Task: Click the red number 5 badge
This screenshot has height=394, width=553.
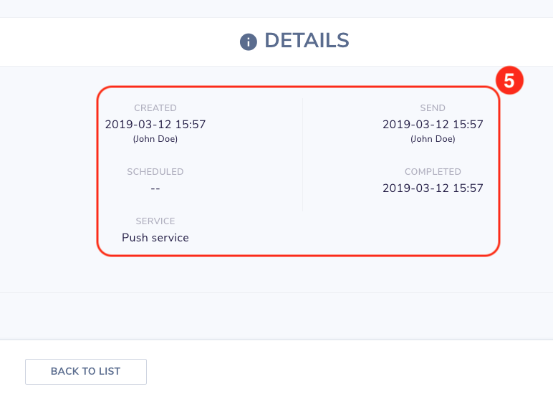Action: (509, 80)
